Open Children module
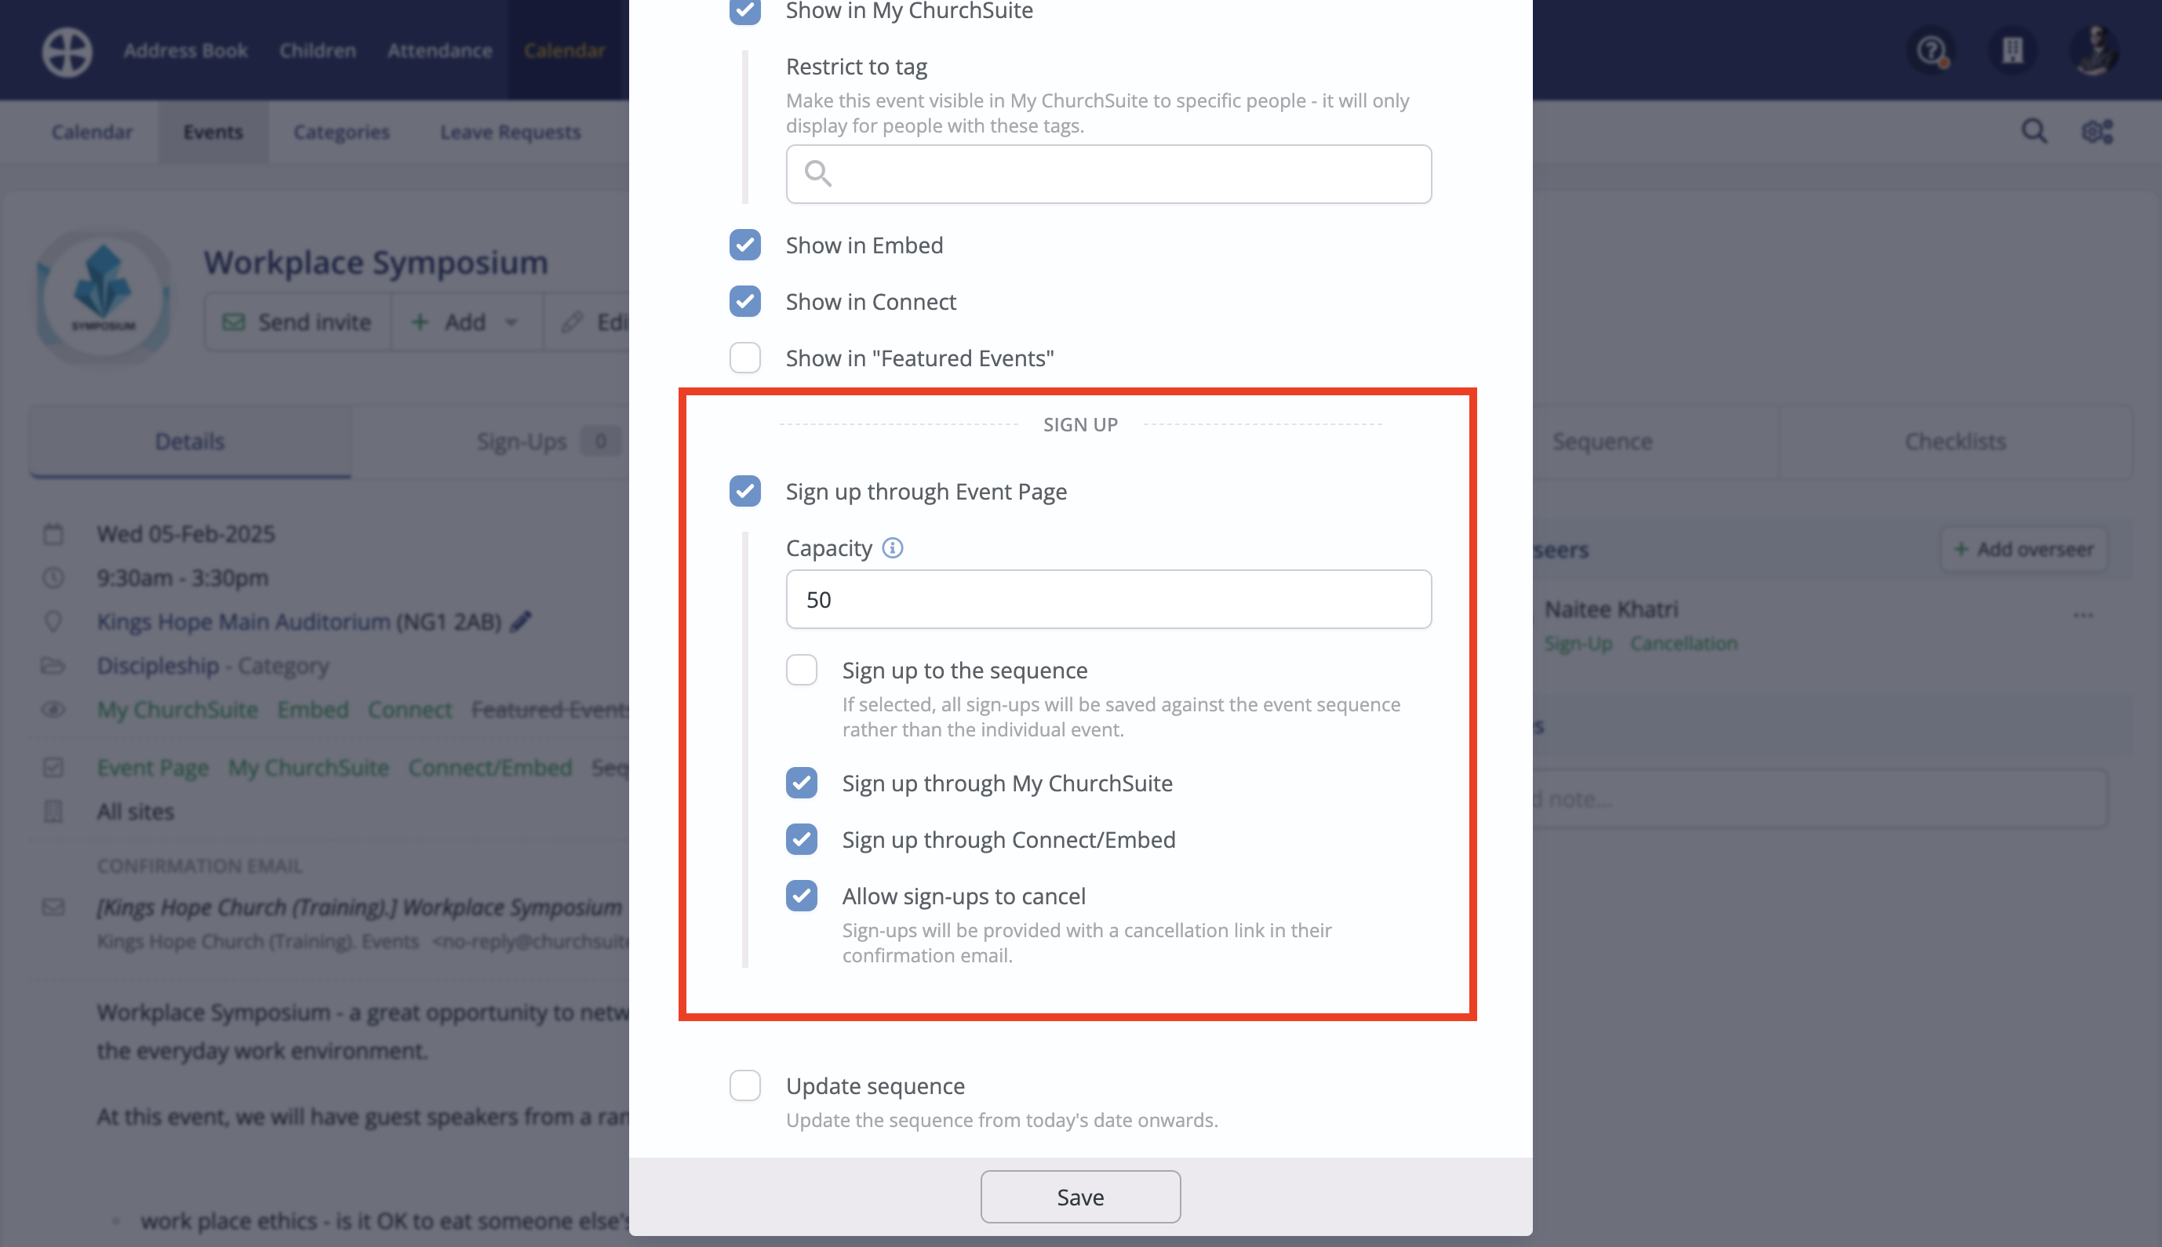This screenshot has height=1247, width=2162. click(x=318, y=50)
